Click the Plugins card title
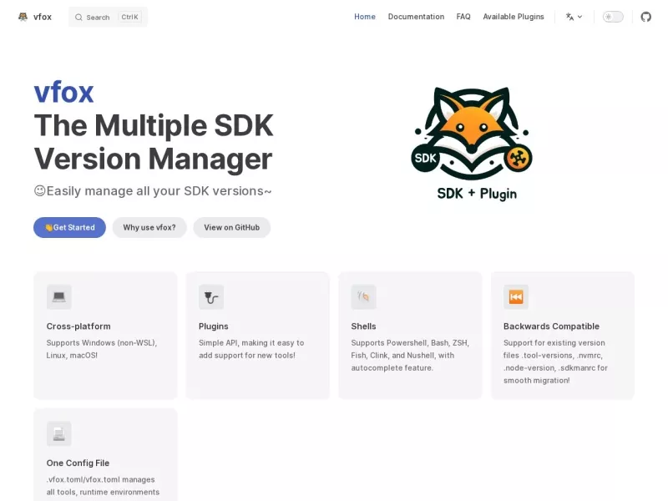 coord(214,326)
